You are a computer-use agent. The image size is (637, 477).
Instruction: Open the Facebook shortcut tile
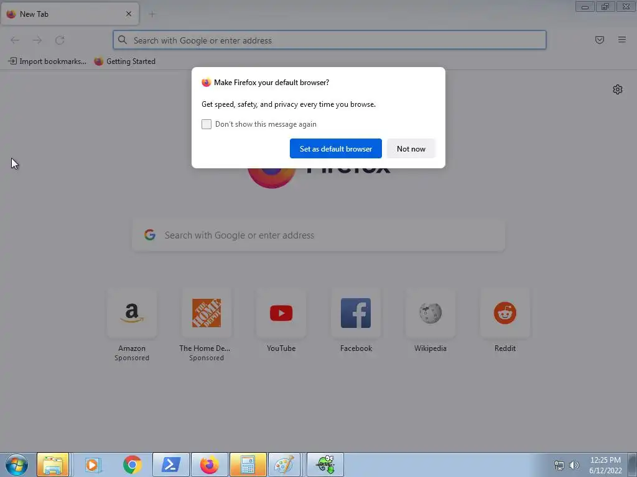pyautogui.click(x=356, y=313)
